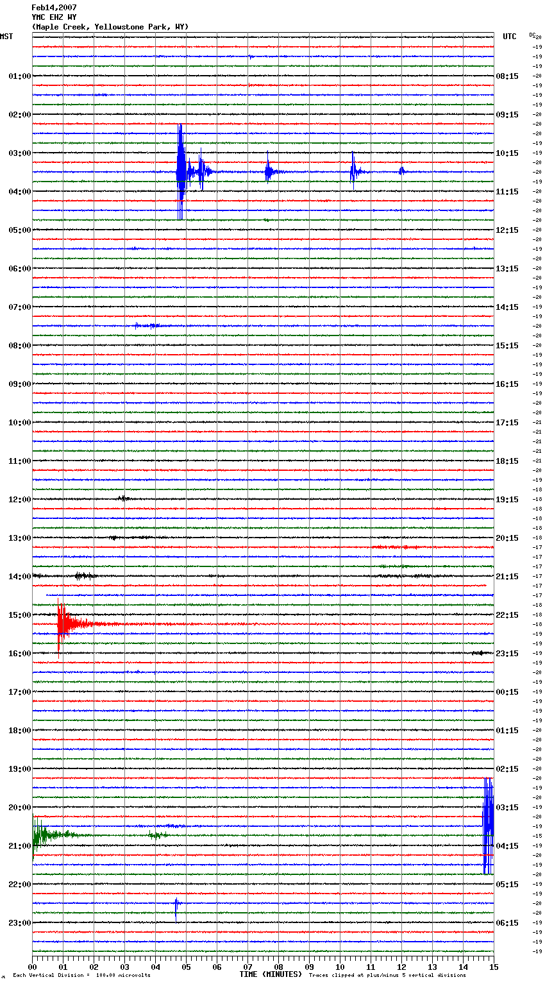Select the 22:00 MST time label
This screenshot has width=545, height=984.
click(x=20, y=885)
